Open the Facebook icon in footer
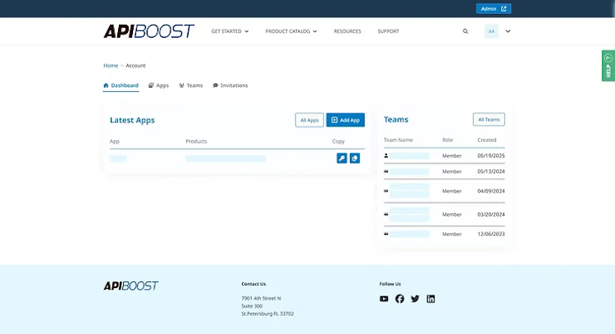 coord(399,299)
